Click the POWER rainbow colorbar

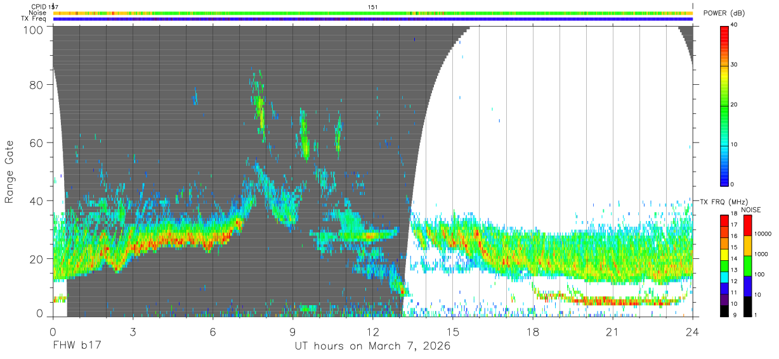tap(724, 105)
